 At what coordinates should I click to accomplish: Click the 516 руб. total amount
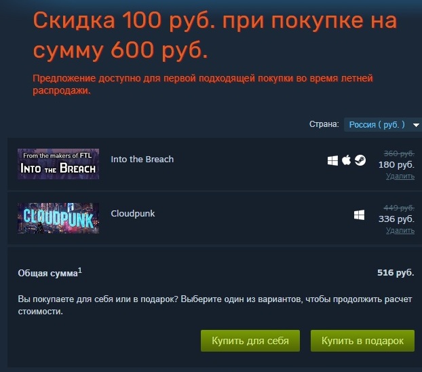click(396, 273)
